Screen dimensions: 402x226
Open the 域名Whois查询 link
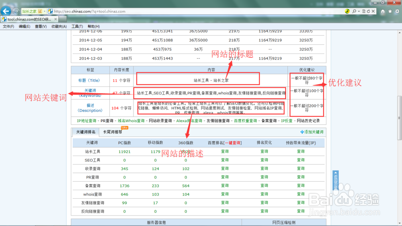[x=131, y=121]
